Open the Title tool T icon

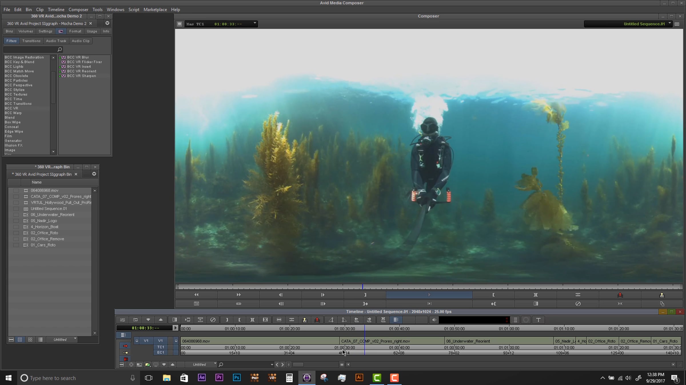[538, 320]
